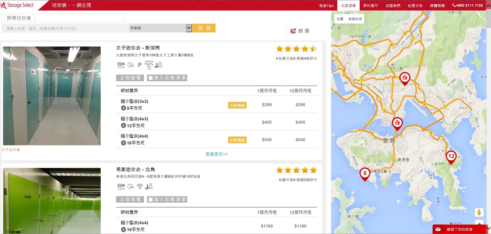The height and width of the screenshot is (234, 491).
Task: Expand the 搜尋迷你倉 breadcrumb chevron
Action: pyautogui.click(x=35, y=18)
